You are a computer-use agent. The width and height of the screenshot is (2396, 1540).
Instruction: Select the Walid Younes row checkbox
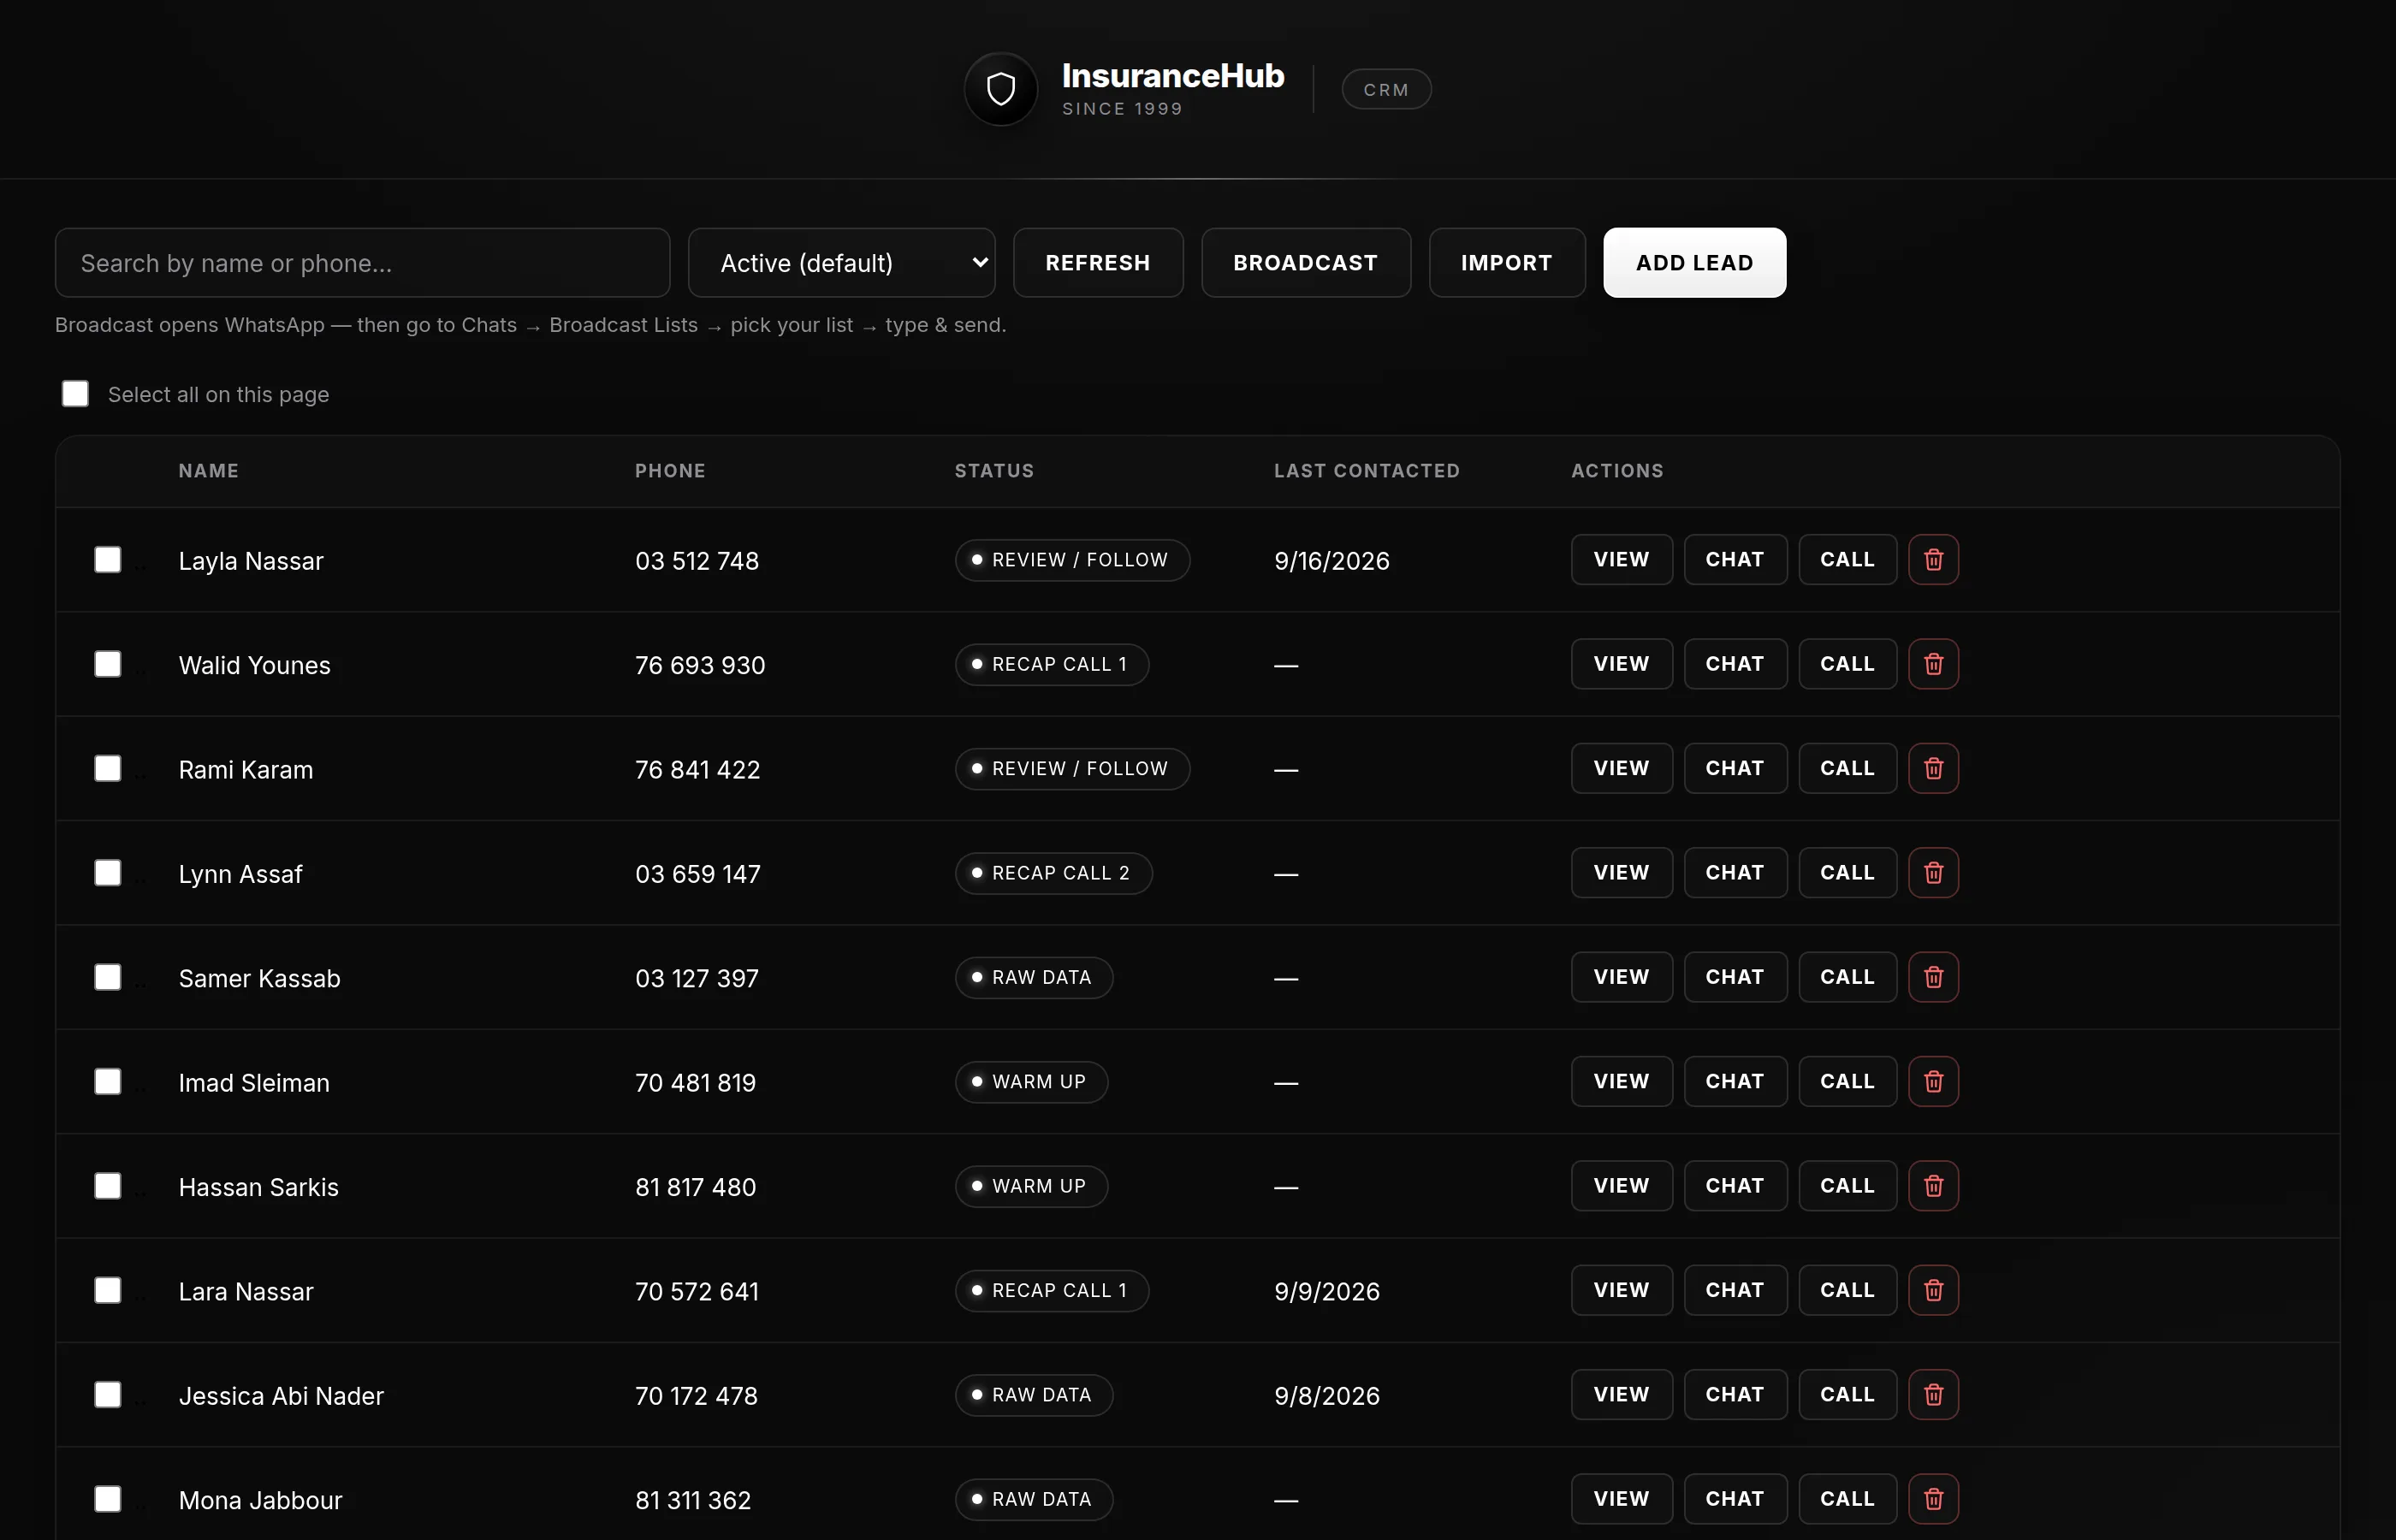[x=108, y=664]
